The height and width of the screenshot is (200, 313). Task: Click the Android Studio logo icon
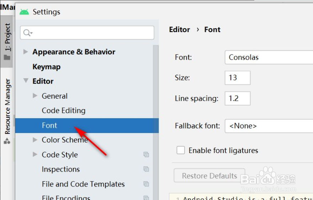(24, 12)
